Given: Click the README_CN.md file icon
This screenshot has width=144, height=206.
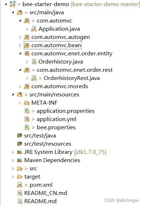Looking at the screenshot, I should coord(20,193).
